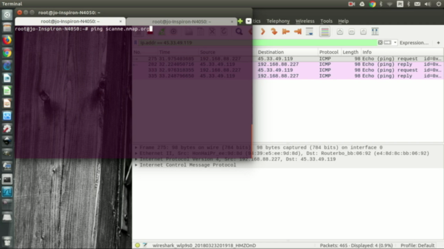444x249 pixels.
Task: Add new terminal tab with green plus
Action: 240,21
